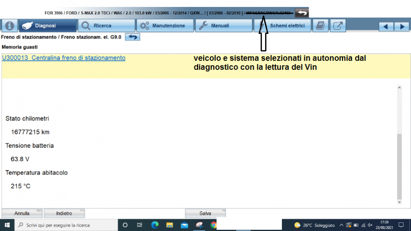Click the Temperatura abitacolo label

37,173
